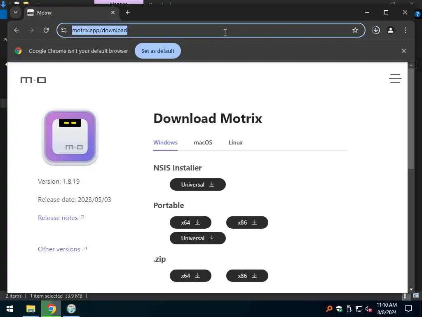Click the Explorer help question mark icon
Screen dimensions: 422x317
[x=417, y=14]
